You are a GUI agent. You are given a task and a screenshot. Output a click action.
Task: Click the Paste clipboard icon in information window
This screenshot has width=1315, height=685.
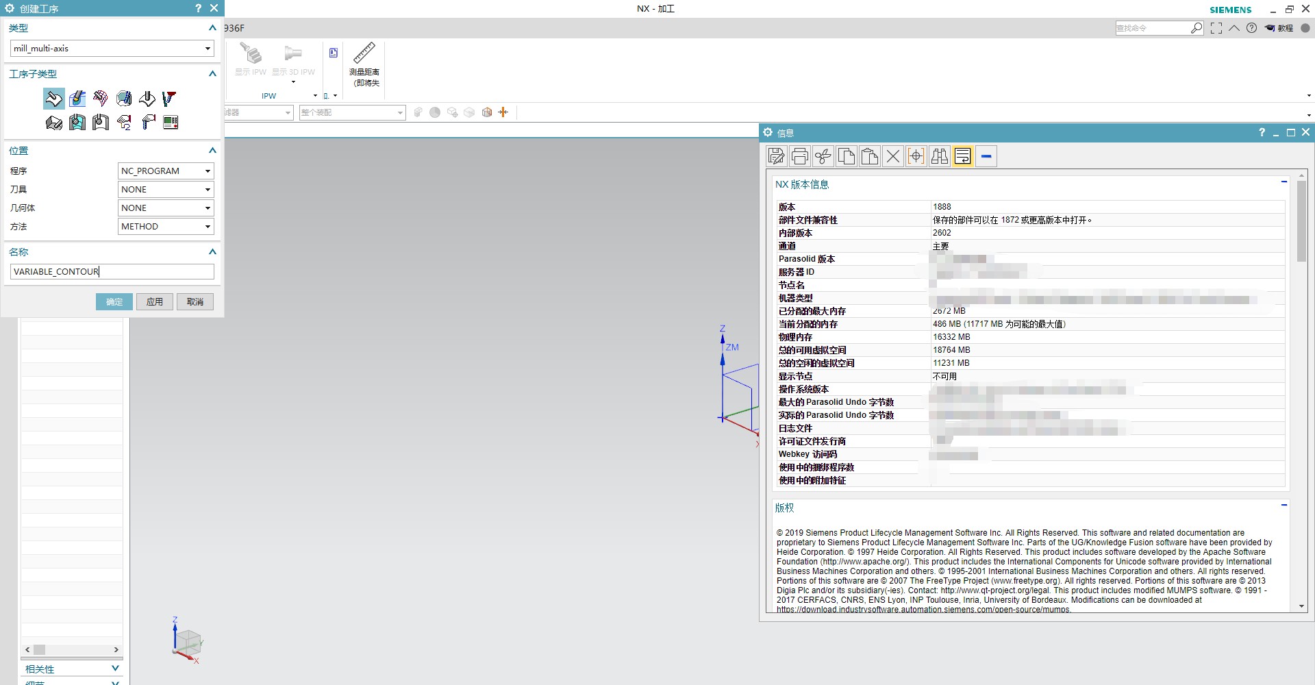click(x=870, y=156)
